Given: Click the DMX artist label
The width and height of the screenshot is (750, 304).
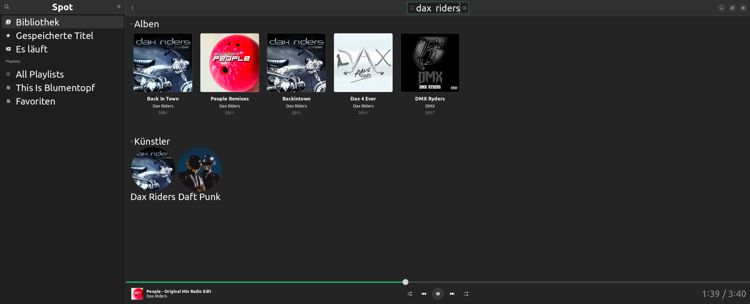Looking at the screenshot, I should (x=430, y=106).
